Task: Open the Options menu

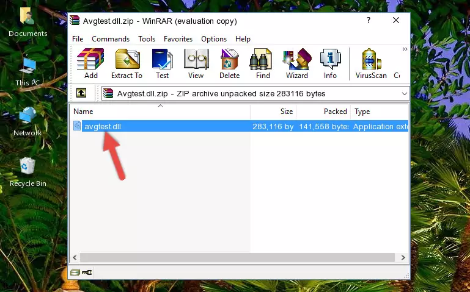Action: [x=214, y=39]
